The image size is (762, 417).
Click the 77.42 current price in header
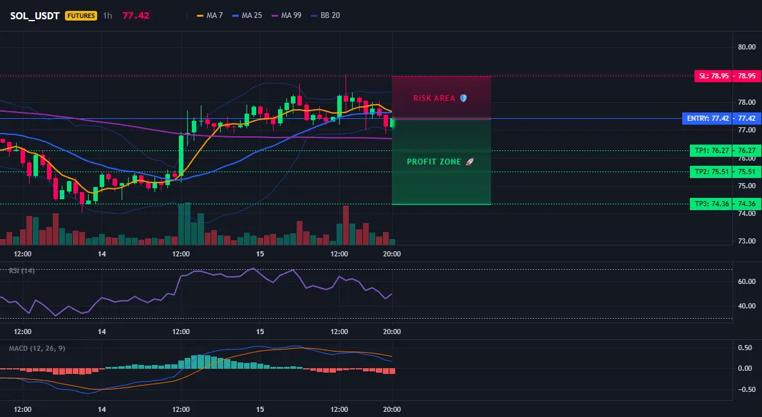[x=136, y=15]
